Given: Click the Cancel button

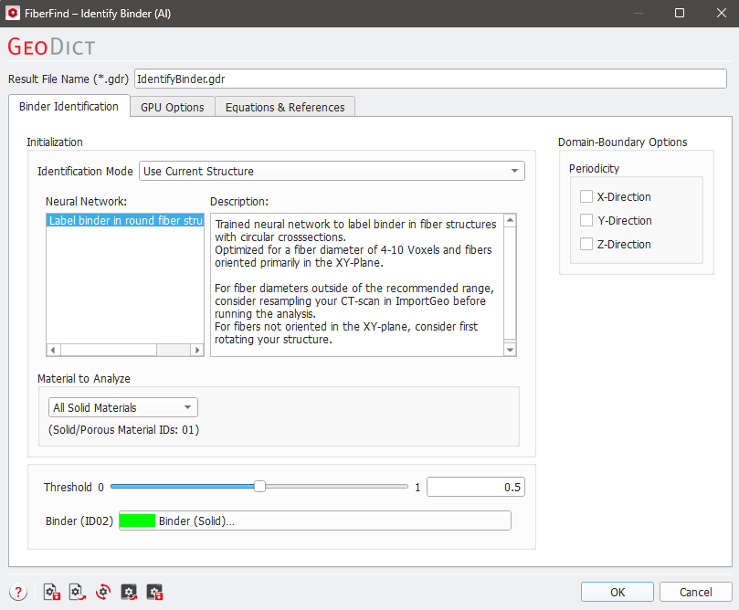Looking at the screenshot, I should coord(696,592).
